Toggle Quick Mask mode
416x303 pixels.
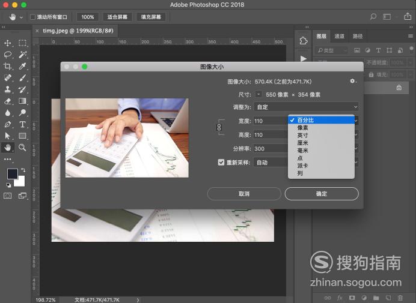(x=7, y=196)
